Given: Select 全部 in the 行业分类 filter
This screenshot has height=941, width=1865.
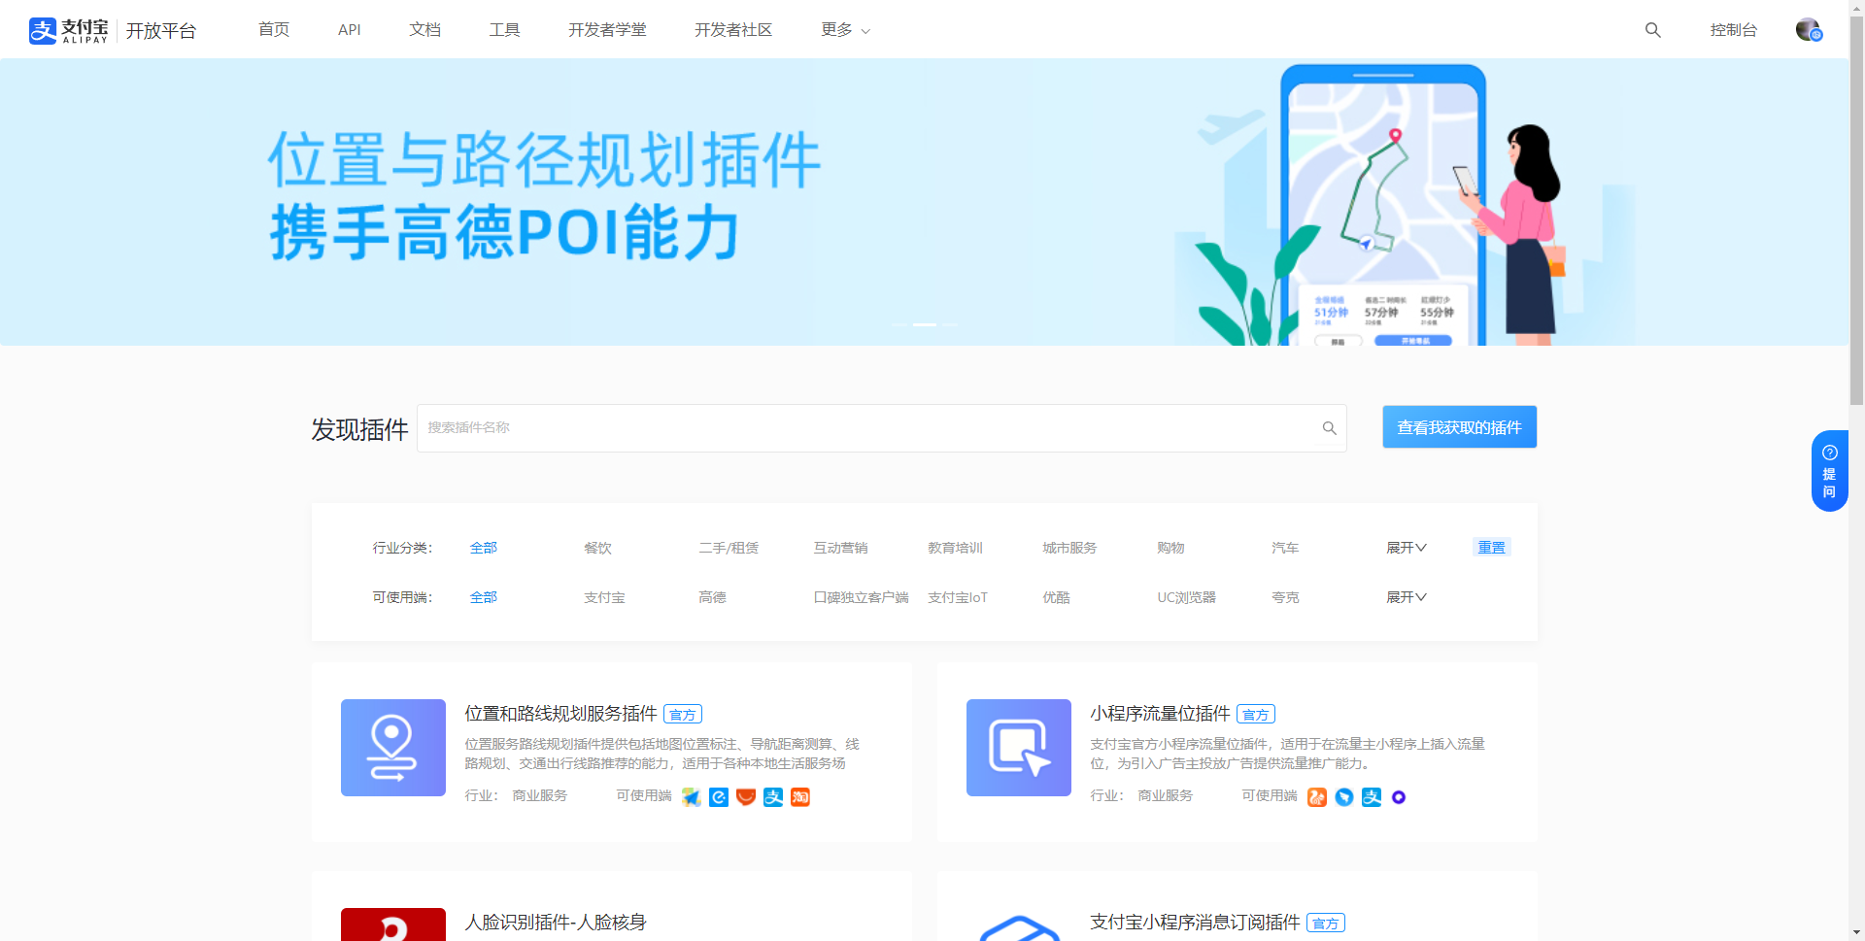Looking at the screenshot, I should (x=484, y=548).
